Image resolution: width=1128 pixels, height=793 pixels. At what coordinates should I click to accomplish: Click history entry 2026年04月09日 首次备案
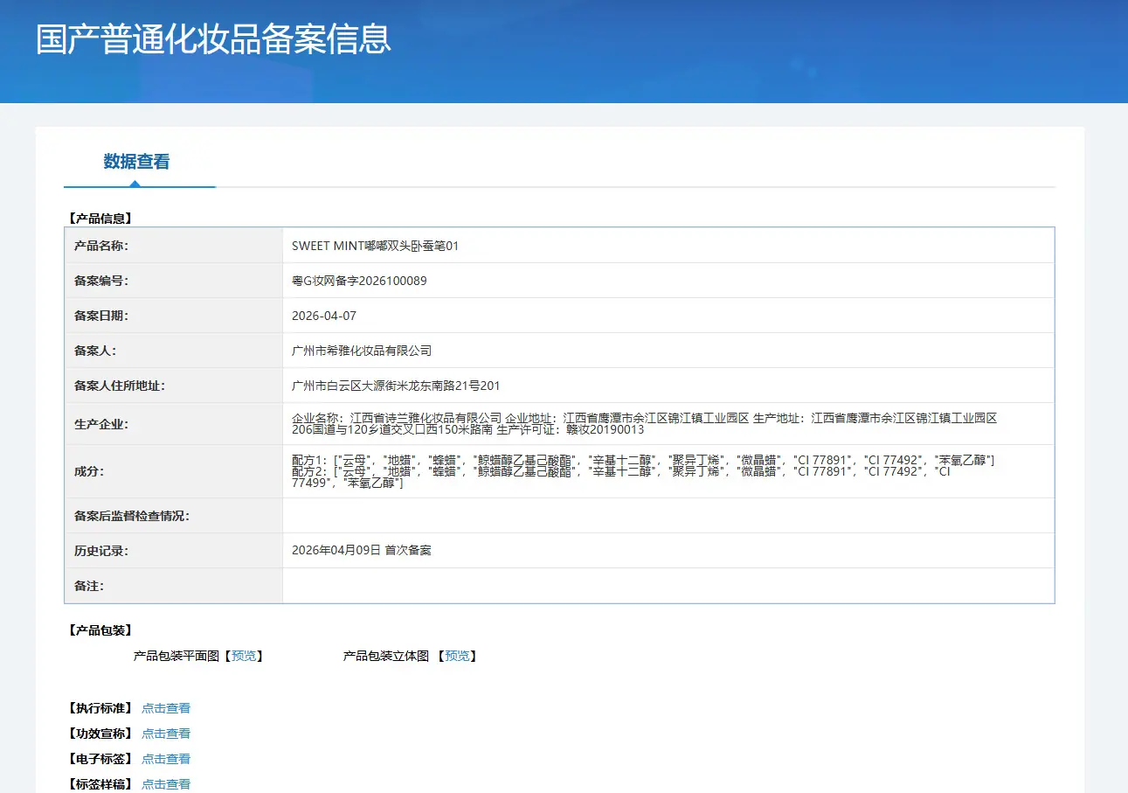(362, 551)
